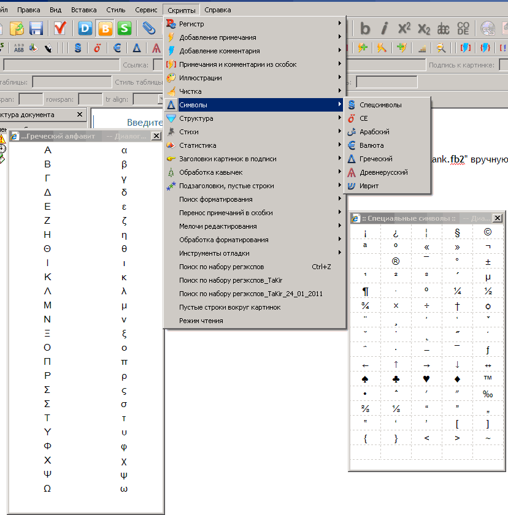Click the АБВ spellcheck toolbar icon
The width and height of the screenshot is (508, 515).
[18, 47]
